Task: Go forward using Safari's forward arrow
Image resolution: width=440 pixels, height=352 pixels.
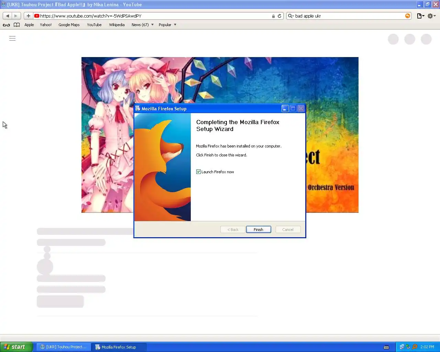Action: [x=16, y=16]
